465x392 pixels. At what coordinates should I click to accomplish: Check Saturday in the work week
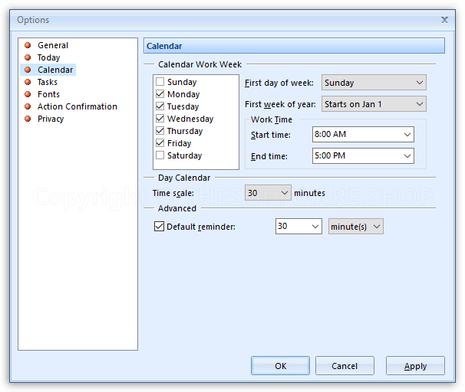[160, 155]
